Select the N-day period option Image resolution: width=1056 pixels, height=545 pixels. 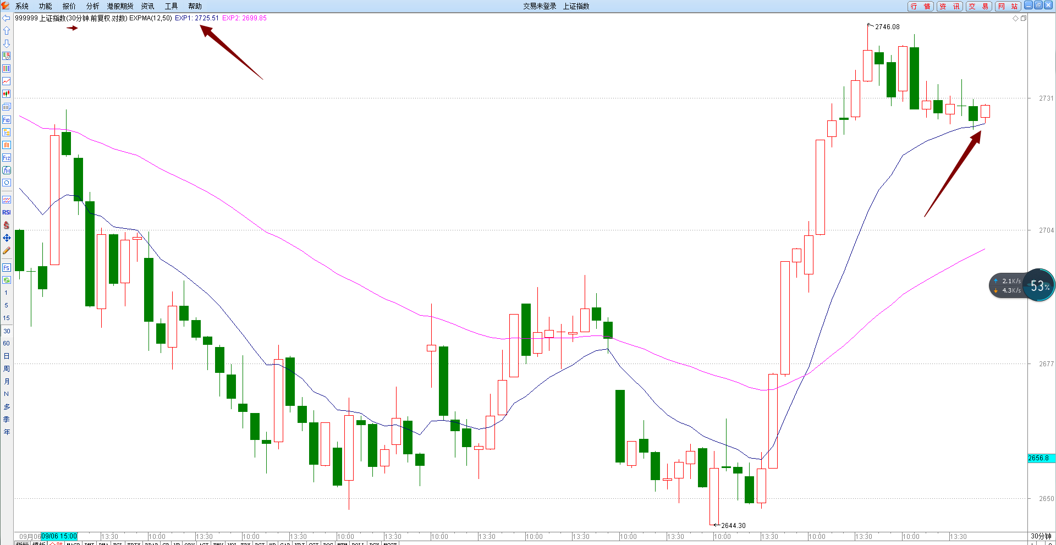7,394
